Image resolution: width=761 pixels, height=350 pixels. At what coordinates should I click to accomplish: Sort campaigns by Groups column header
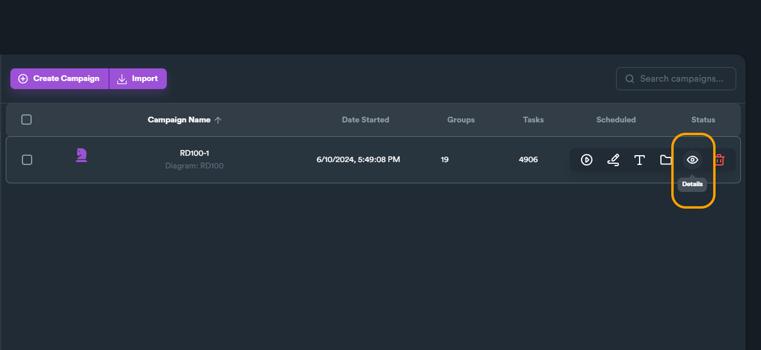point(461,120)
